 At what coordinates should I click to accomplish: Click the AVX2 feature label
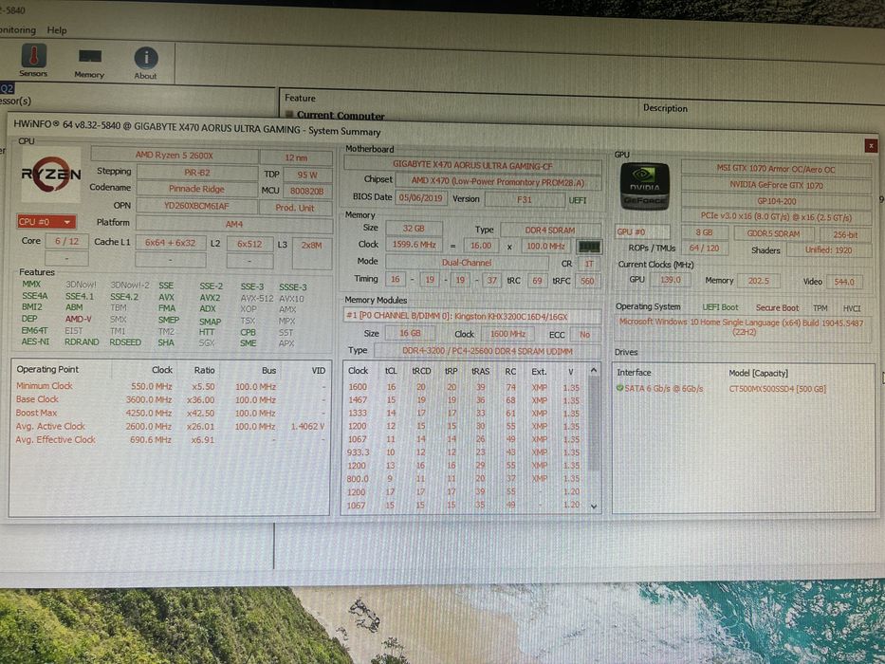coord(210,298)
